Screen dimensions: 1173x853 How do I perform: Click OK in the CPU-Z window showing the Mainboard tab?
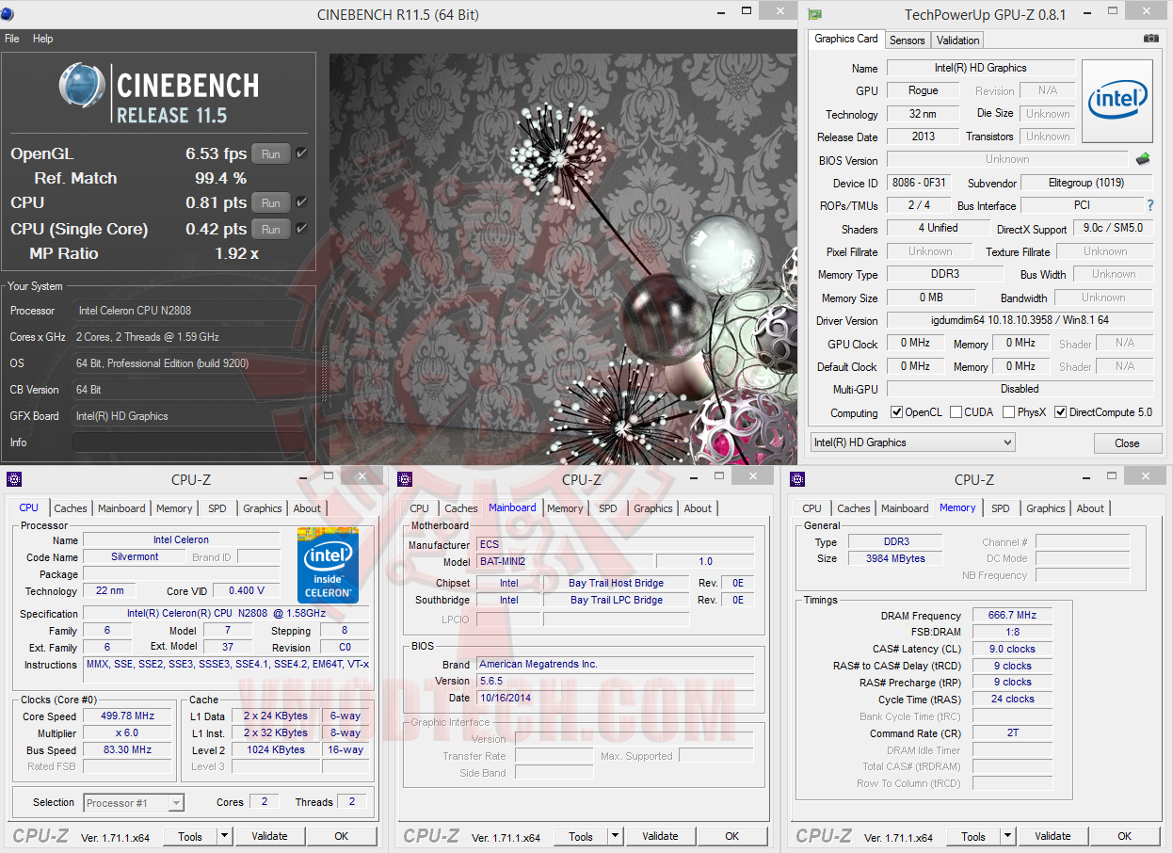[x=732, y=836]
